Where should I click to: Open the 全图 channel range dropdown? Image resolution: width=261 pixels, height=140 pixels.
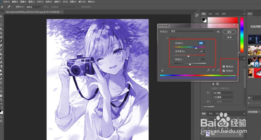(170, 38)
